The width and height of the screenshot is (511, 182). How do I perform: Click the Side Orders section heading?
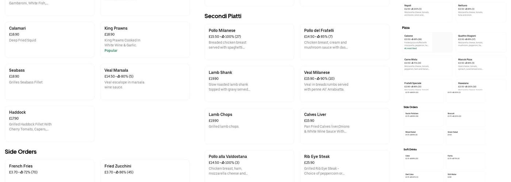[x=20, y=152]
